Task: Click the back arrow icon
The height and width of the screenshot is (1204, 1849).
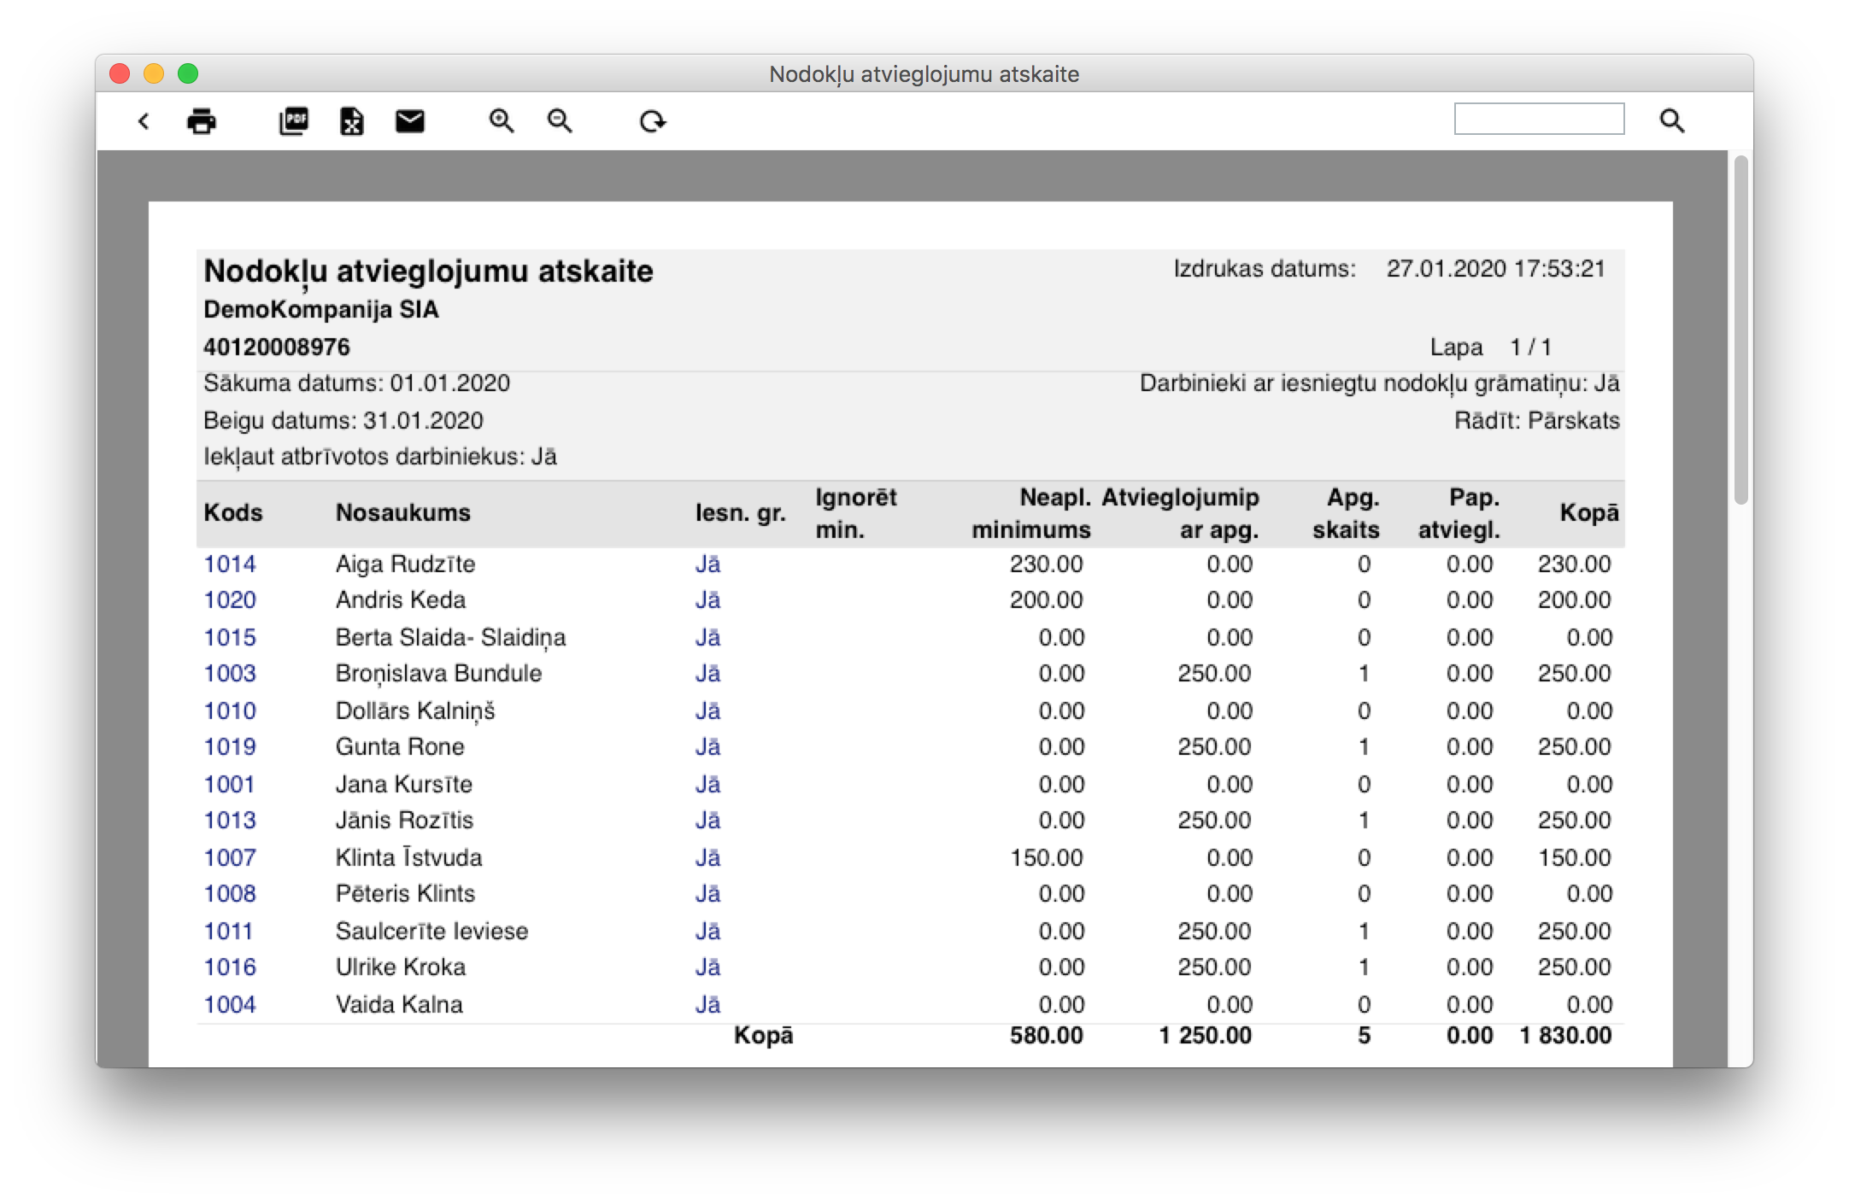Action: pos(144,121)
